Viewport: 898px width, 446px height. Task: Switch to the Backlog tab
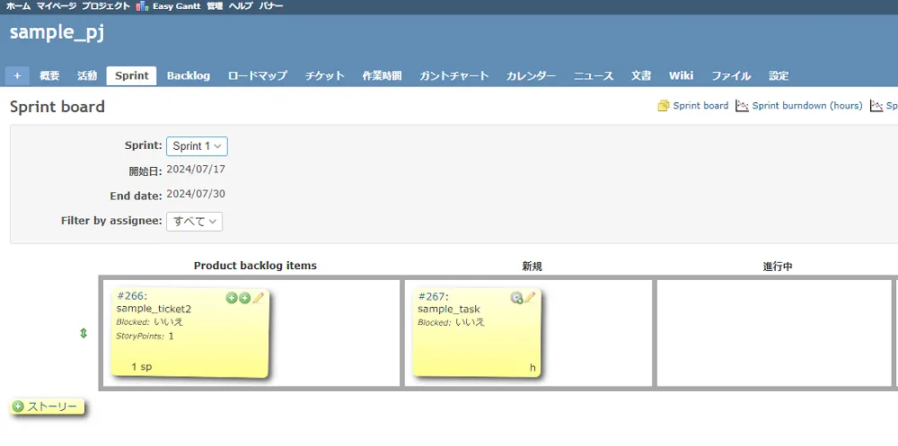[189, 75]
